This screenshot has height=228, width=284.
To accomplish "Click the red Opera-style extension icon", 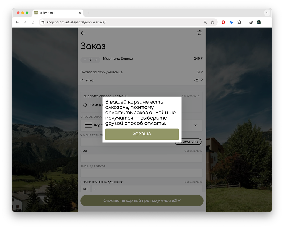I will click(223, 22).
